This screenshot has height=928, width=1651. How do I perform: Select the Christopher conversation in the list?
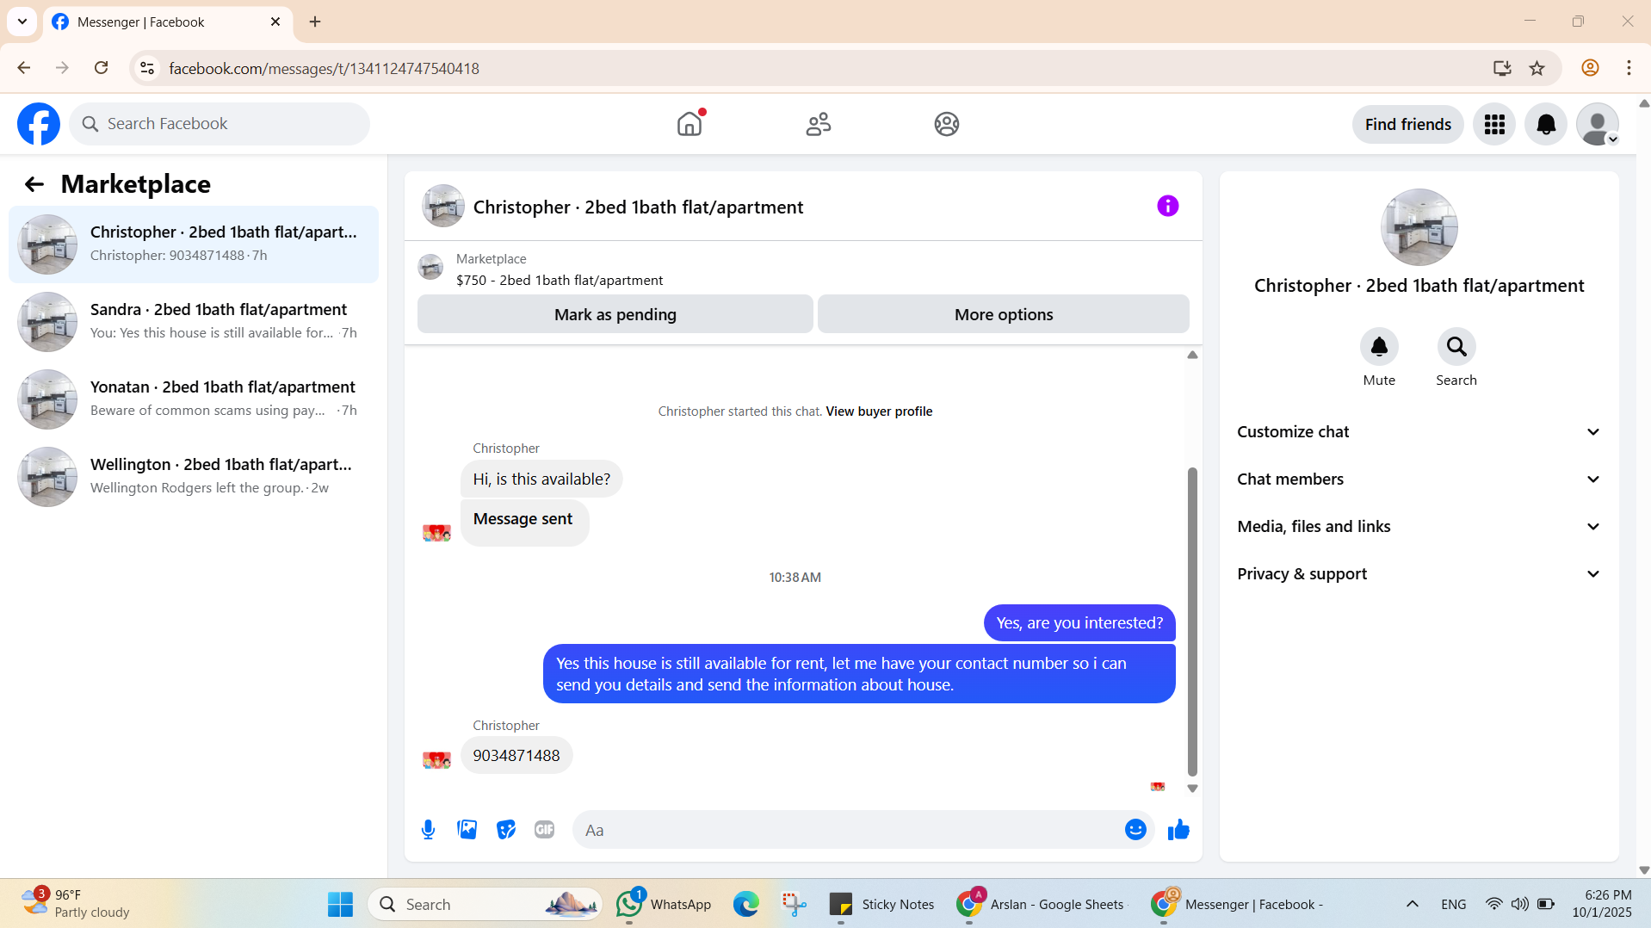click(194, 244)
